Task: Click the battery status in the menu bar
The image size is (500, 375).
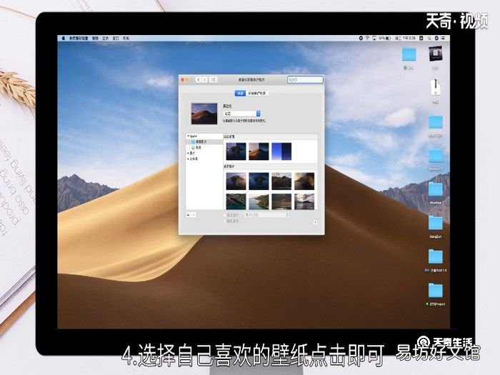Action: point(385,38)
